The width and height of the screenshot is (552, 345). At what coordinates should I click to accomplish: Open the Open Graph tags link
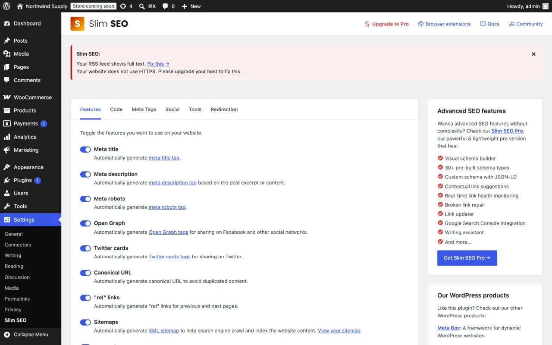click(169, 232)
